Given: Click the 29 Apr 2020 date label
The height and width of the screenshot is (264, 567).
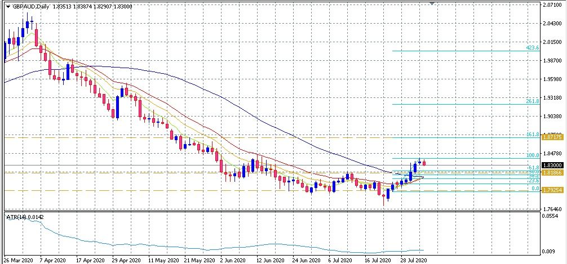Looking at the screenshot, I should (x=127, y=260).
